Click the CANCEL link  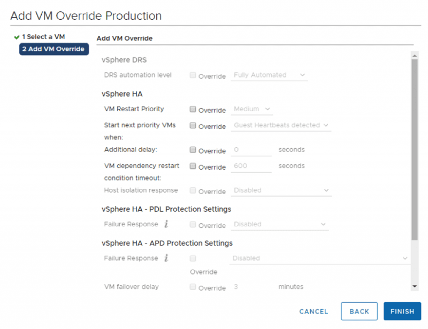tap(313, 311)
